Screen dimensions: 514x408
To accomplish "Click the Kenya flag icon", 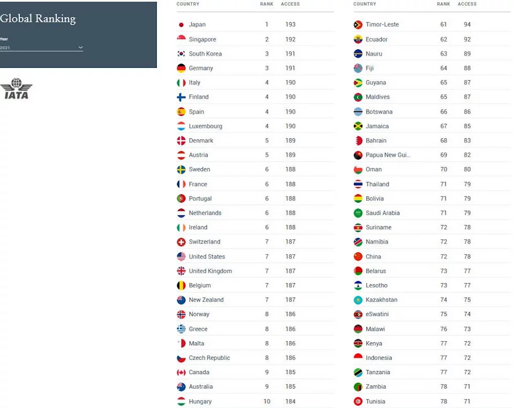I will point(358,343).
